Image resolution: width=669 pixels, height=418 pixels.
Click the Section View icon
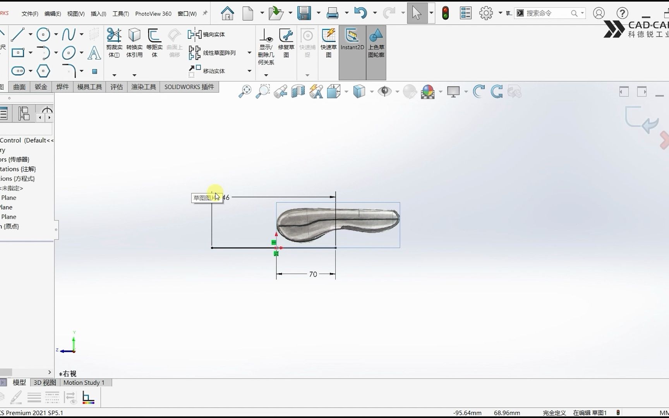tap(298, 92)
